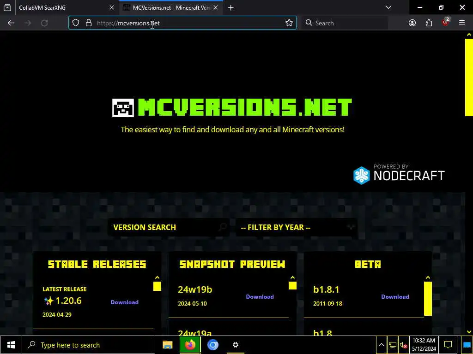Open site info via padlock icon
Image resolution: width=473 pixels, height=354 pixels.
click(x=88, y=23)
